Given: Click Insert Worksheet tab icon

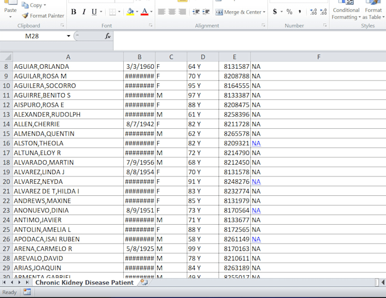Looking at the screenshot, I should [144, 282].
